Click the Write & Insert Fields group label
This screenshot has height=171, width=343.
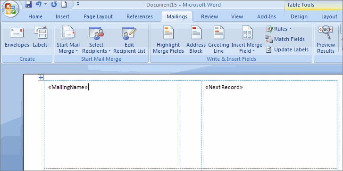[231, 59]
